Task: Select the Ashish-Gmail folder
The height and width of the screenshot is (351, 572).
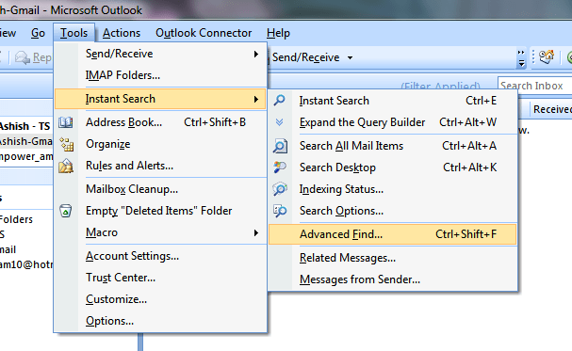Action: pos(26,141)
